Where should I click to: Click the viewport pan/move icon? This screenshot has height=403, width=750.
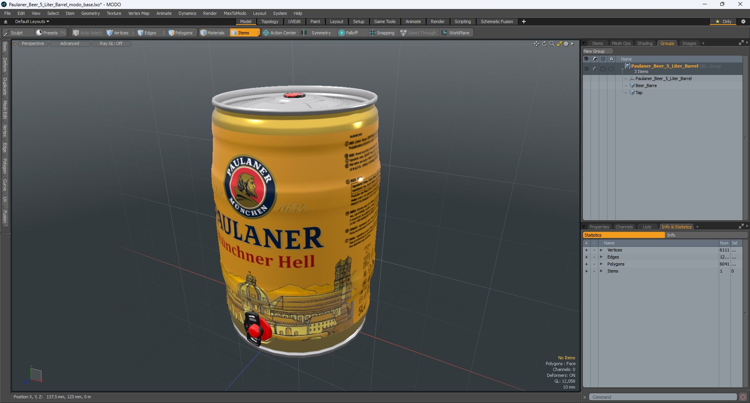536,44
